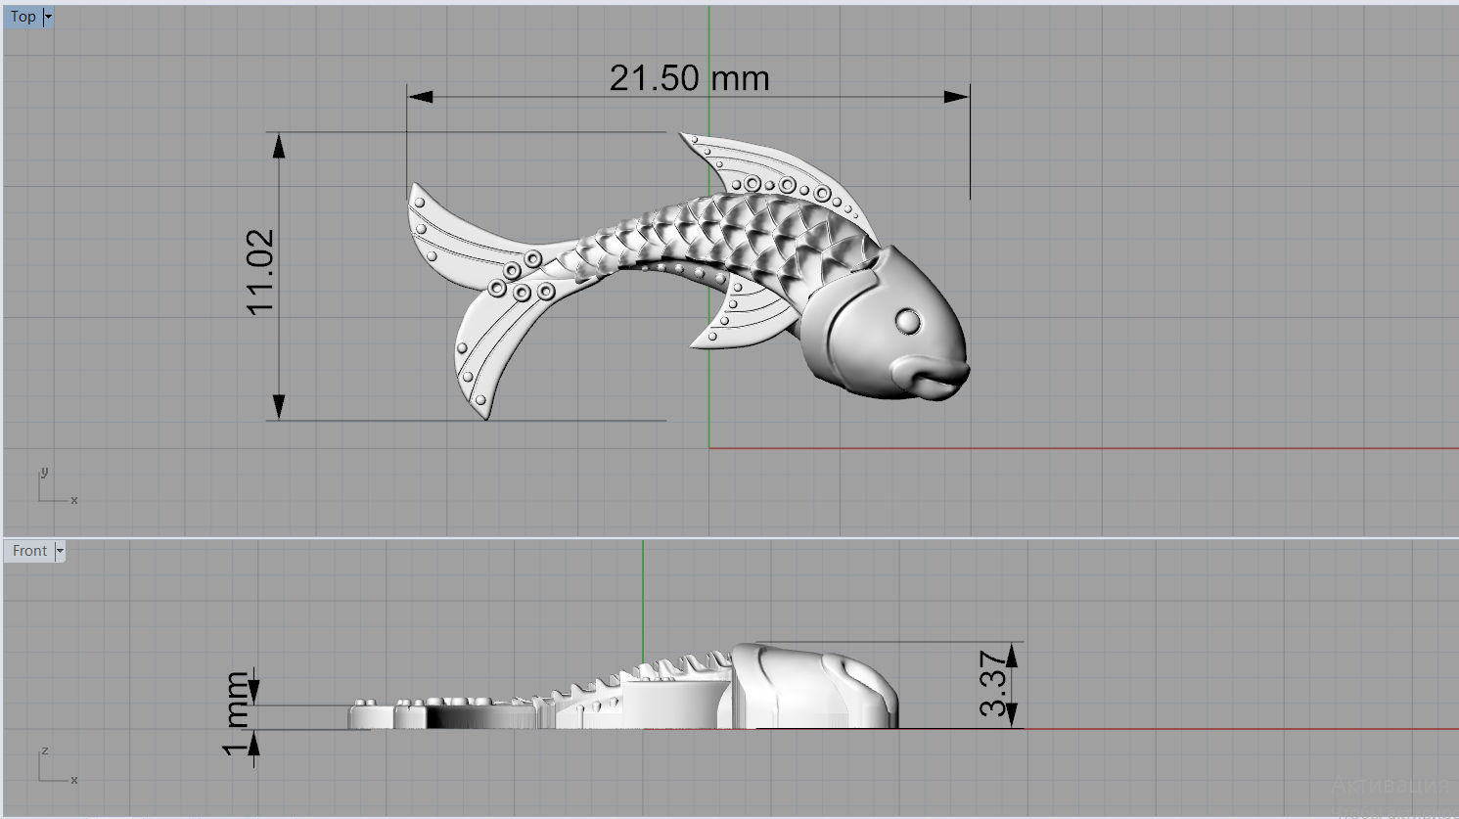Select the 21.50 mm dimension text
Screen dimensions: 1459x819
[x=689, y=78]
